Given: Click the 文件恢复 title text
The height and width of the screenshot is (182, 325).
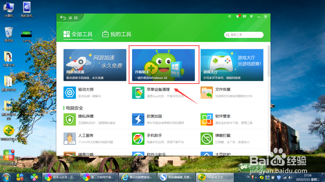Looking at the screenshot, I should pos(223,89).
